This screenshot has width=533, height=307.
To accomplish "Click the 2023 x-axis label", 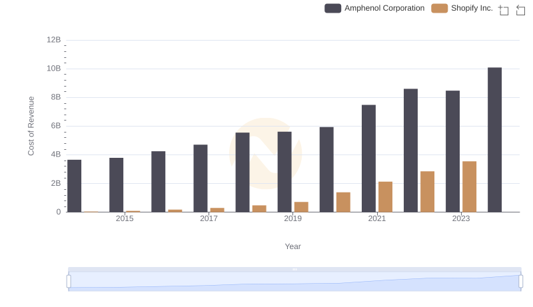I will [461, 218].
